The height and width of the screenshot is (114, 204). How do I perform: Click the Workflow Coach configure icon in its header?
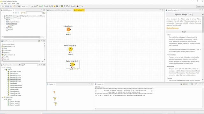click(x=39, y=41)
